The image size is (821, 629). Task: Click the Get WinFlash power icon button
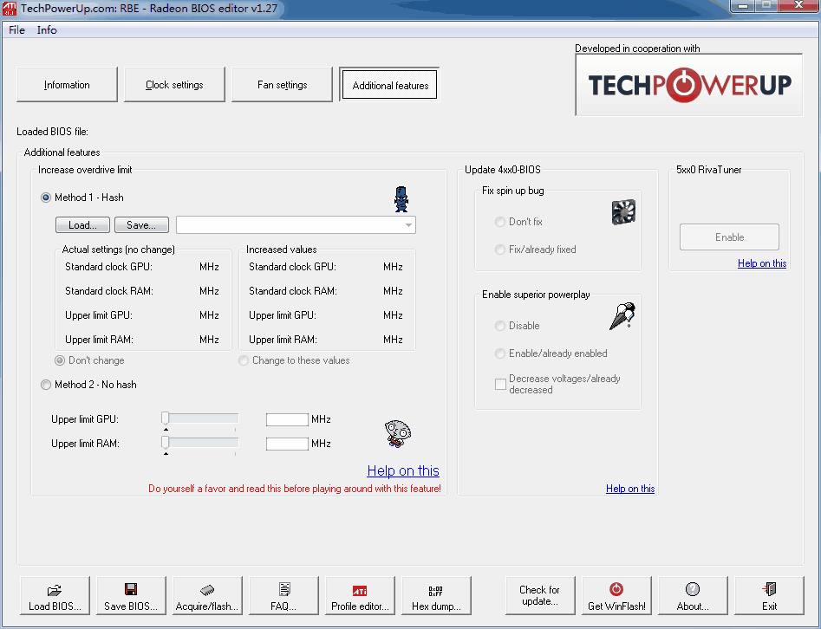pyautogui.click(x=616, y=596)
